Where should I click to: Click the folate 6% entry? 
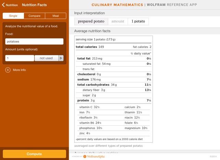(131, 123)
